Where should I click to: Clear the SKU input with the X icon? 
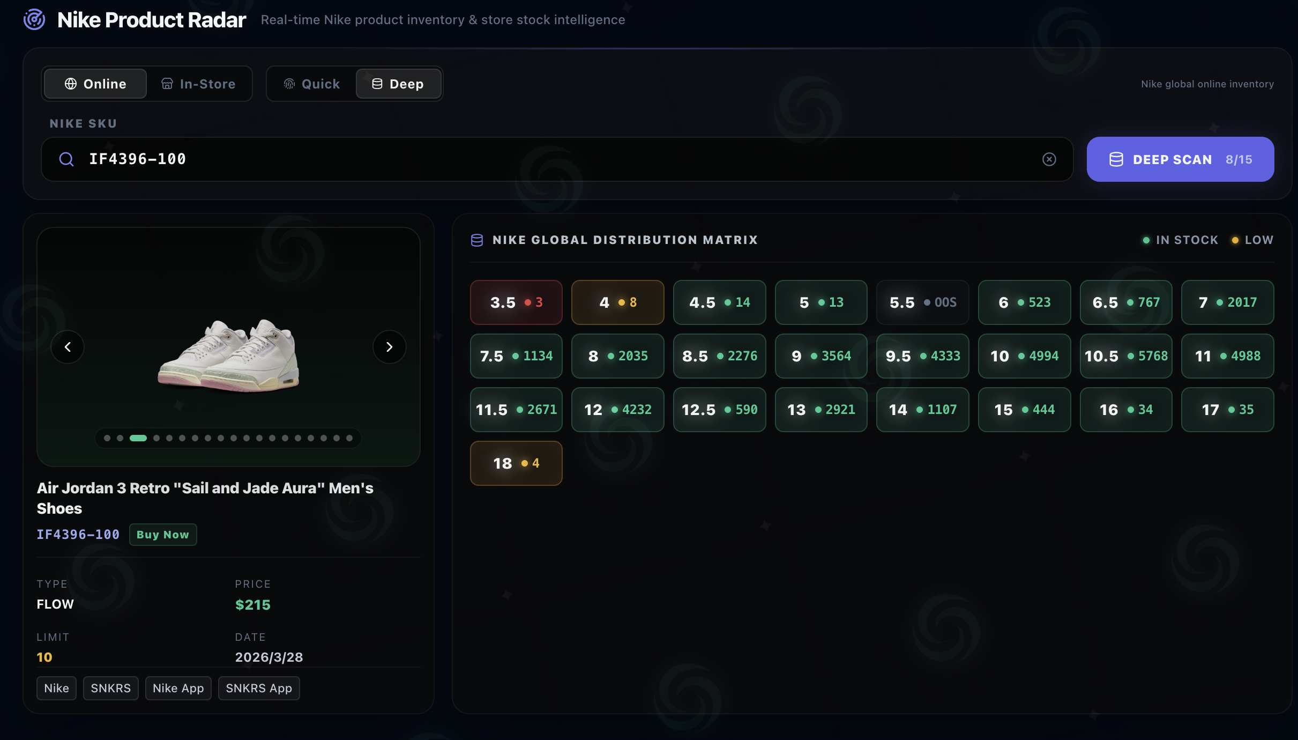(x=1049, y=159)
